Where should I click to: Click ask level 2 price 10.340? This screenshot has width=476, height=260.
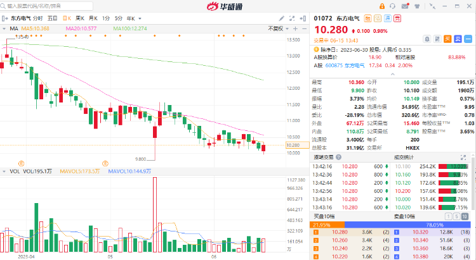420,240
